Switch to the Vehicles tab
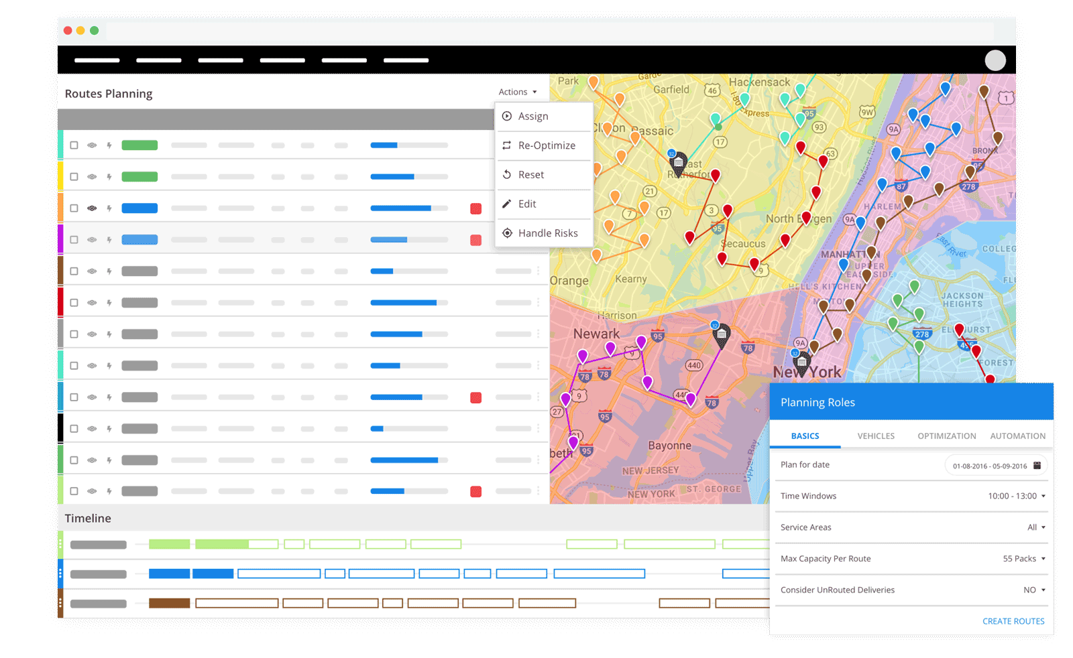This screenshot has height=658, width=1073. [876, 436]
